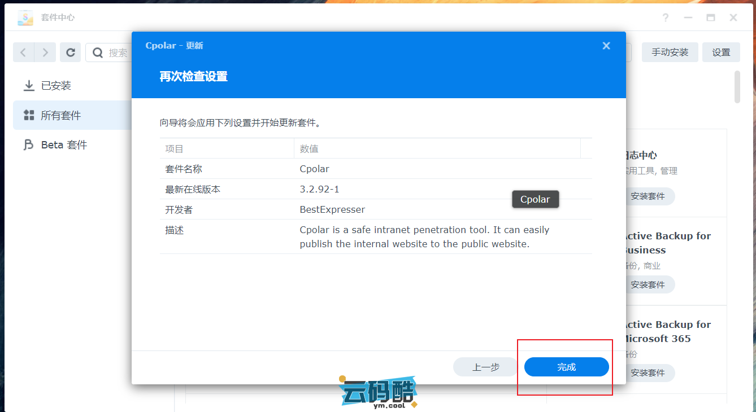756x412 pixels.
Task: Install Active Backup for Business package
Action: click(x=648, y=284)
